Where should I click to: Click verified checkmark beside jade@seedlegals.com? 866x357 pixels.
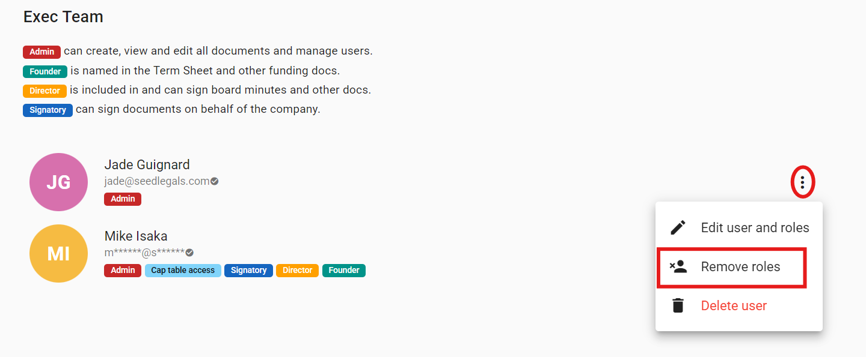click(215, 181)
